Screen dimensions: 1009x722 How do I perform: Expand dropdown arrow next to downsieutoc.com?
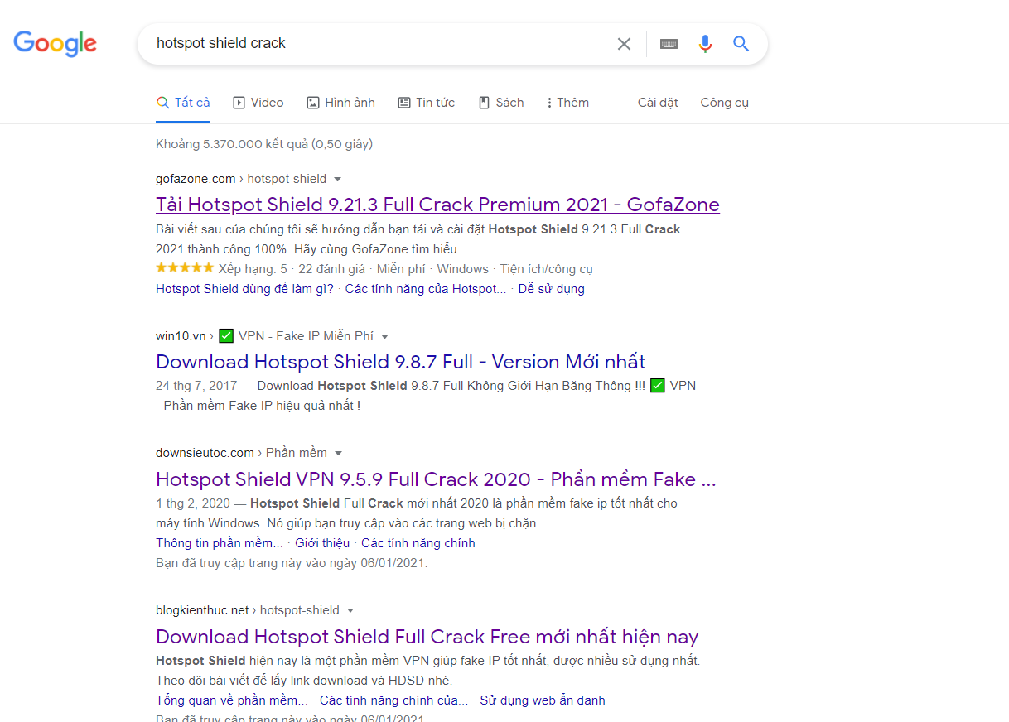[x=338, y=453]
